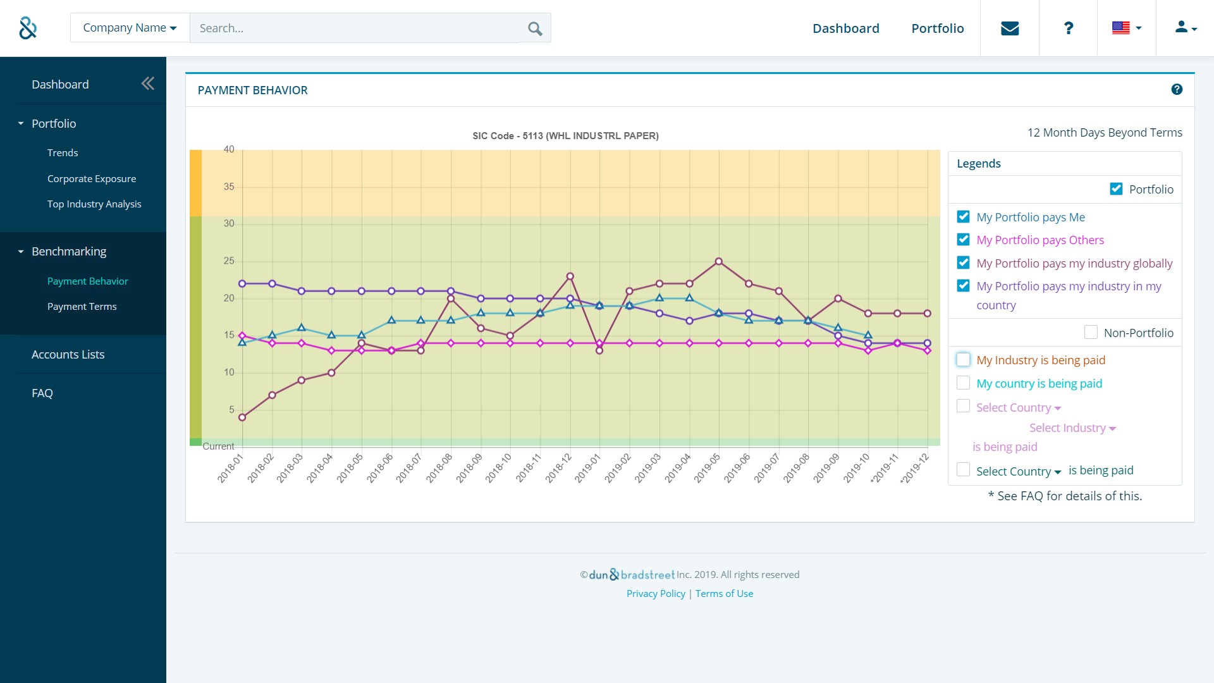
Task: Open the Privacy Policy link
Action: tap(656, 594)
